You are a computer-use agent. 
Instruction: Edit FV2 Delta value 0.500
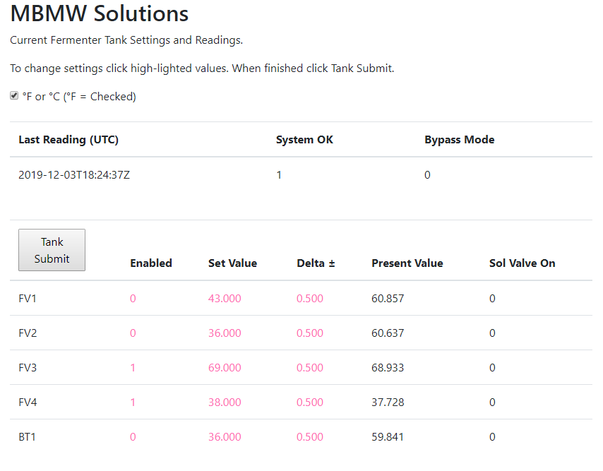tap(310, 333)
